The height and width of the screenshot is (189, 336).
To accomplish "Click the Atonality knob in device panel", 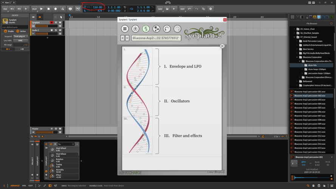I will [52, 171].
